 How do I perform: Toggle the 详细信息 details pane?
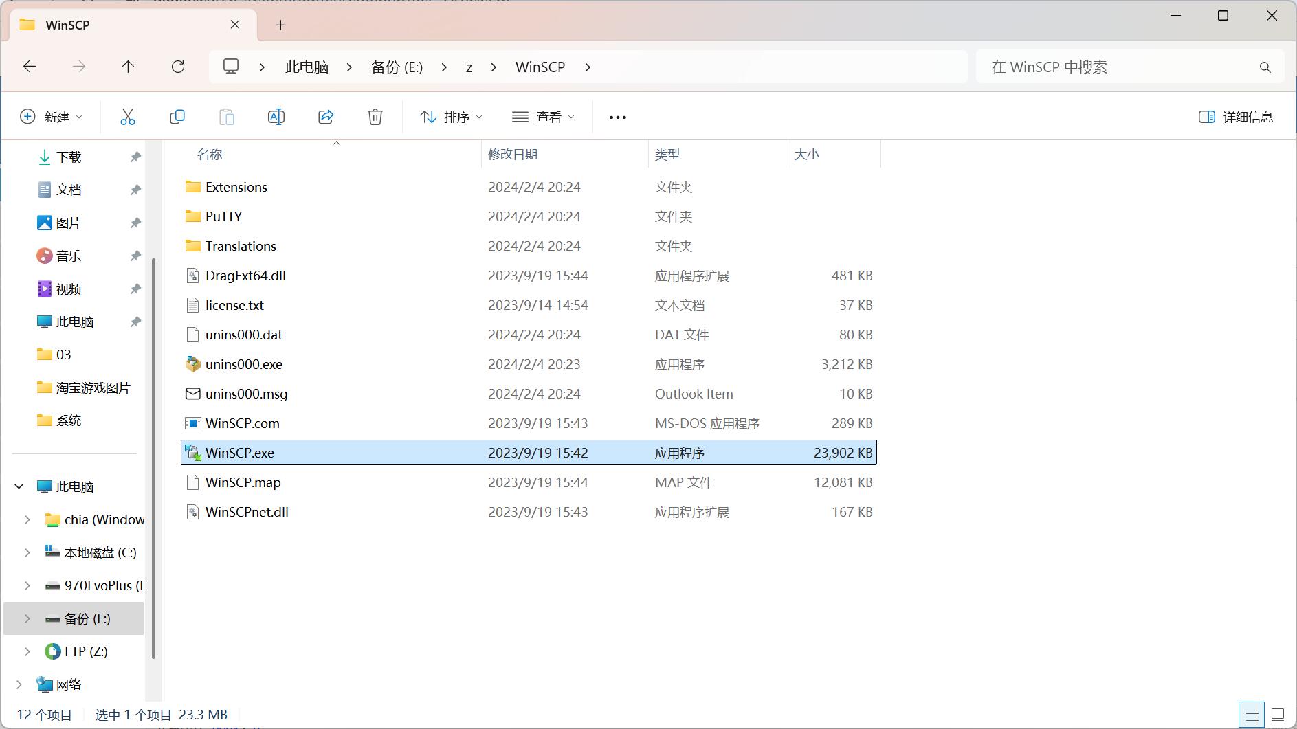[x=1236, y=117]
